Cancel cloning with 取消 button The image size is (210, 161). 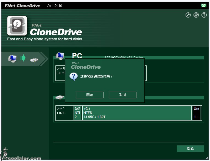pyautogui.click(x=122, y=95)
